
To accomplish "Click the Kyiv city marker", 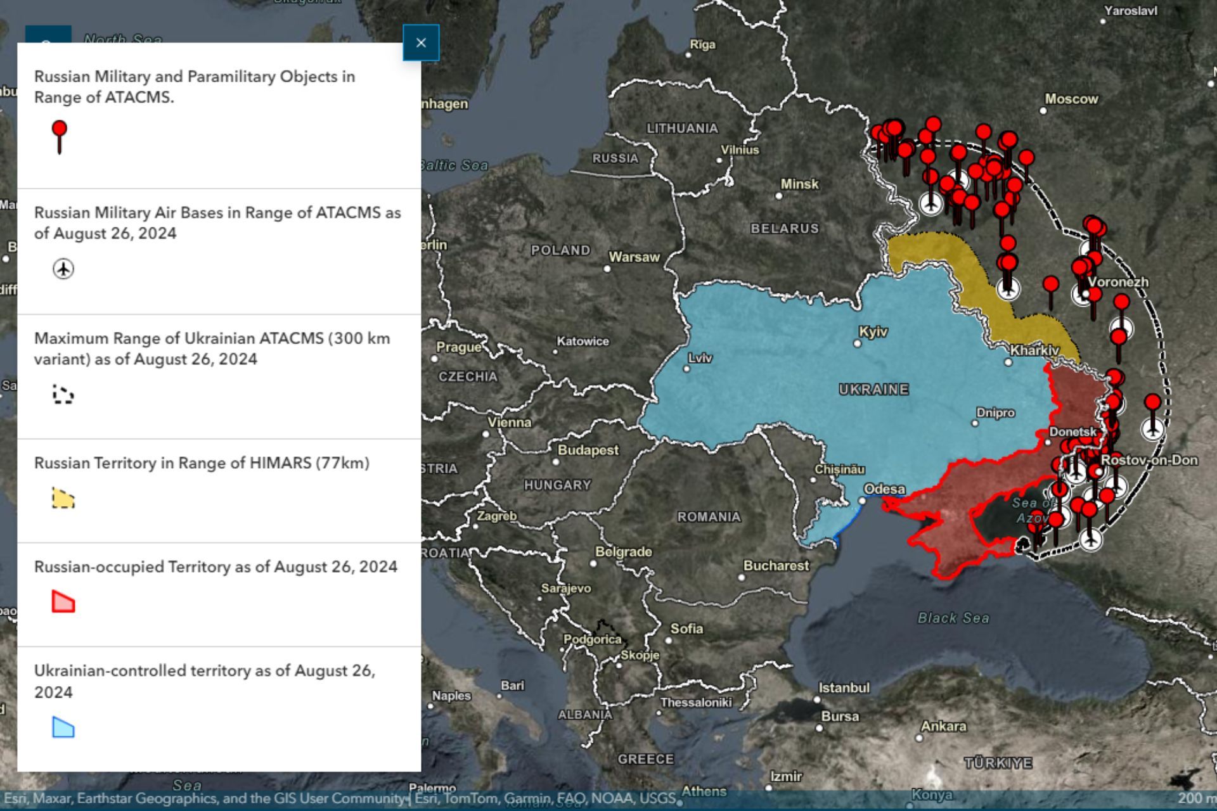I will [857, 343].
